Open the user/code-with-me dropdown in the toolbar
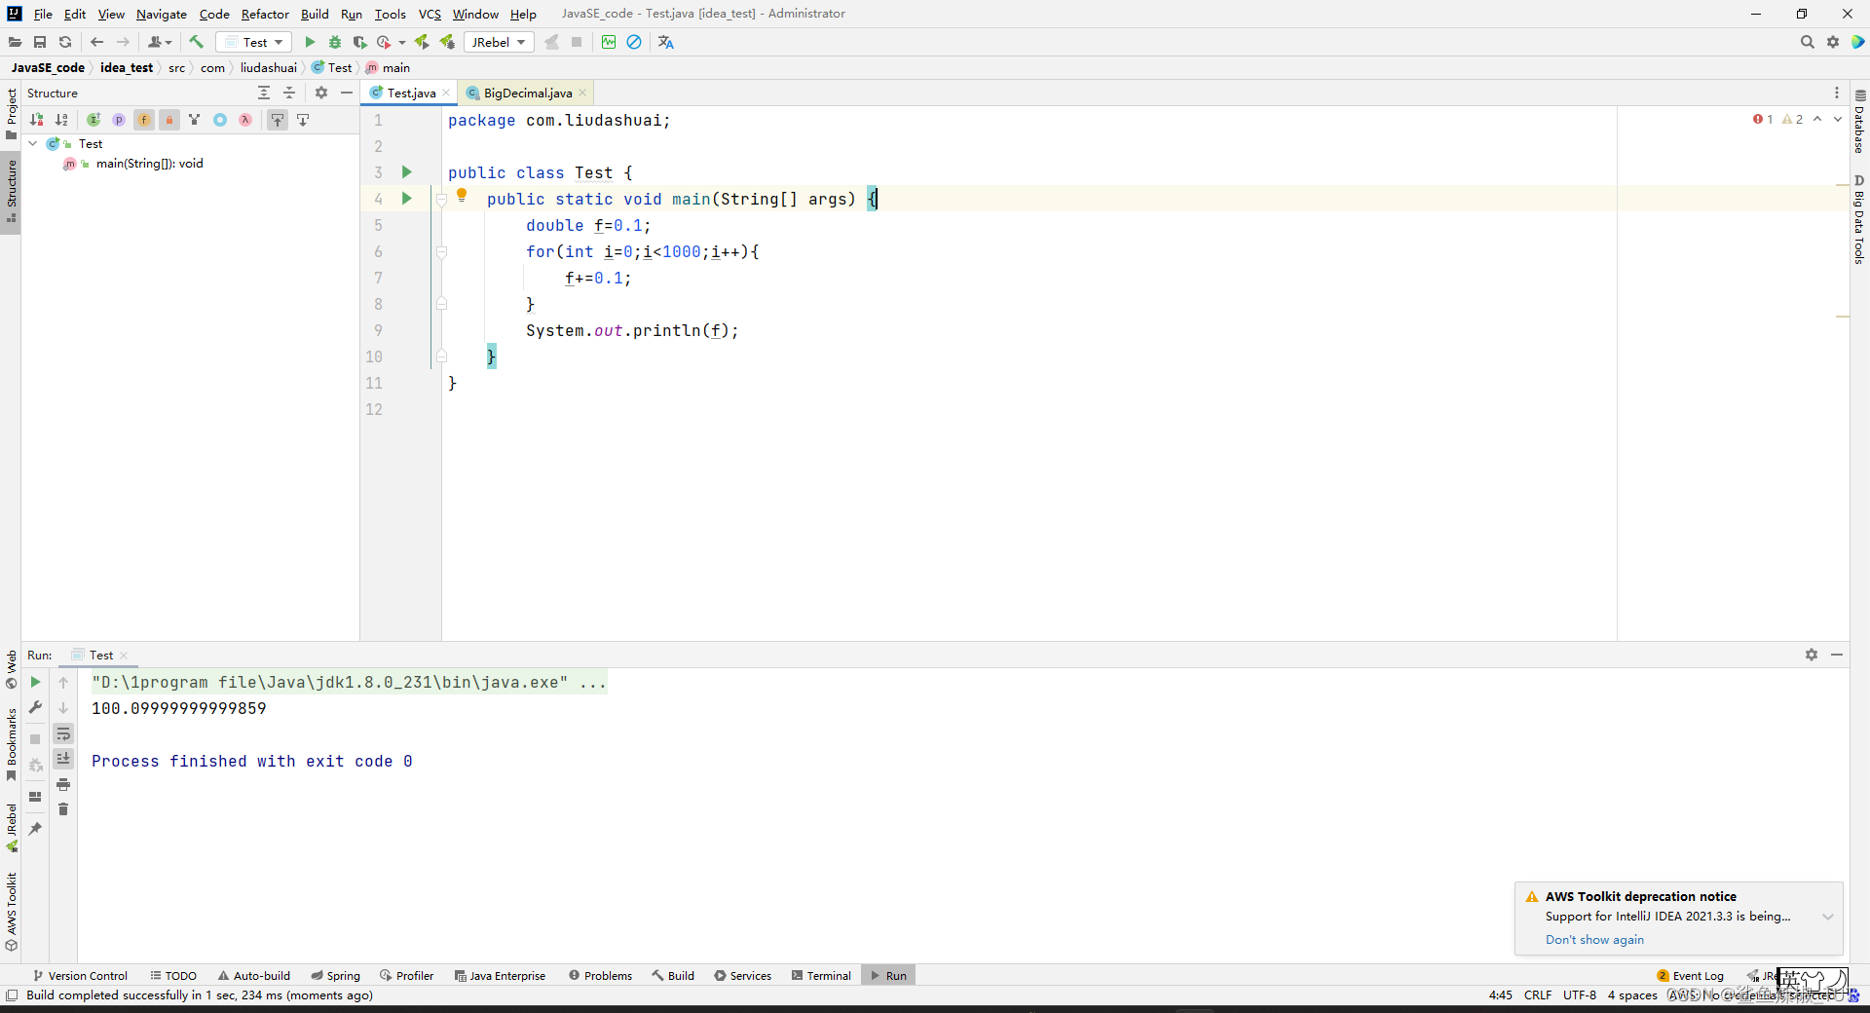Image resolution: width=1870 pixels, height=1013 pixels. (x=160, y=42)
